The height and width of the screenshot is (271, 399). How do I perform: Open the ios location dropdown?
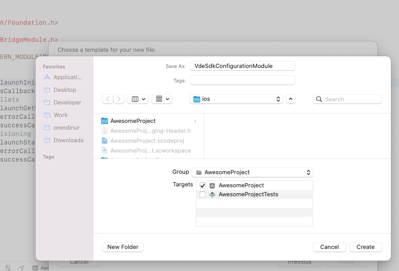(x=236, y=99)
